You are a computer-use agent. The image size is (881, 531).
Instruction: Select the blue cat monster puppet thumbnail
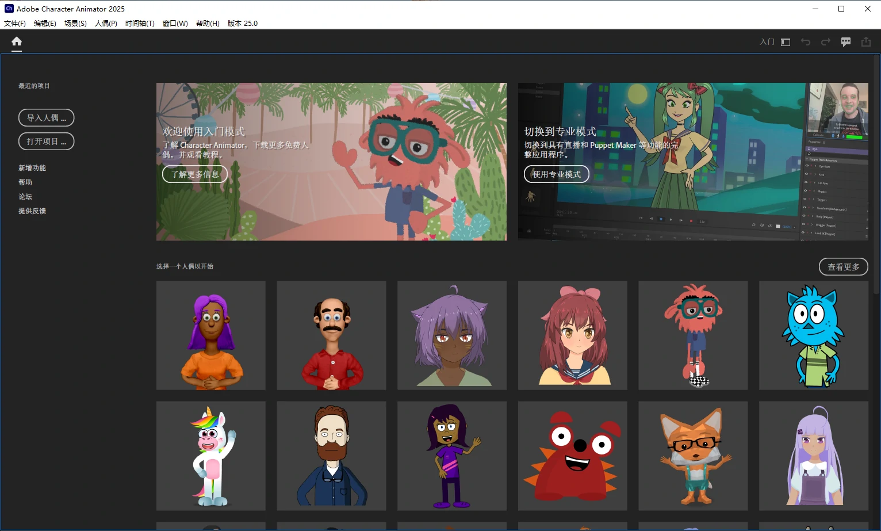813,335
